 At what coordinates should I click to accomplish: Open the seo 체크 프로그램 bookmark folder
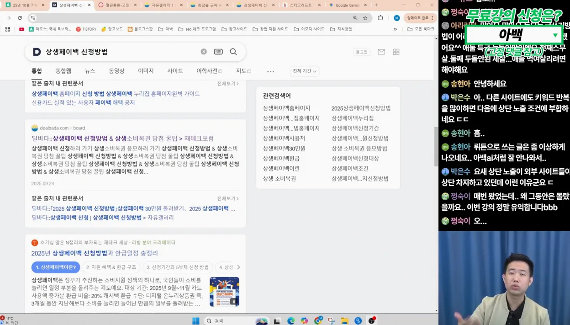click(197, 29)
